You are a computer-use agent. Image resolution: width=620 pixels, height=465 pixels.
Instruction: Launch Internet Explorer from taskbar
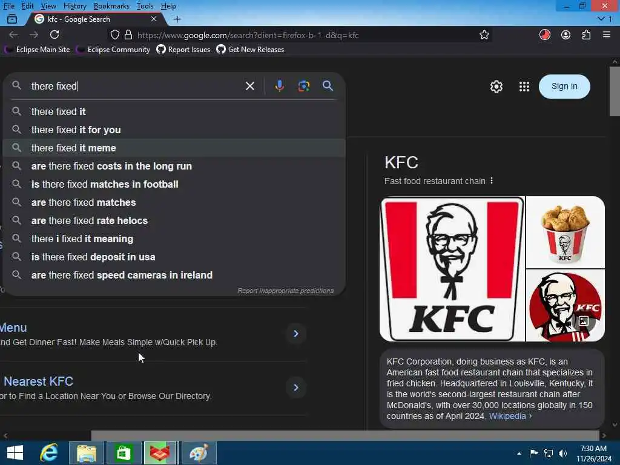[x=49, y=453]
